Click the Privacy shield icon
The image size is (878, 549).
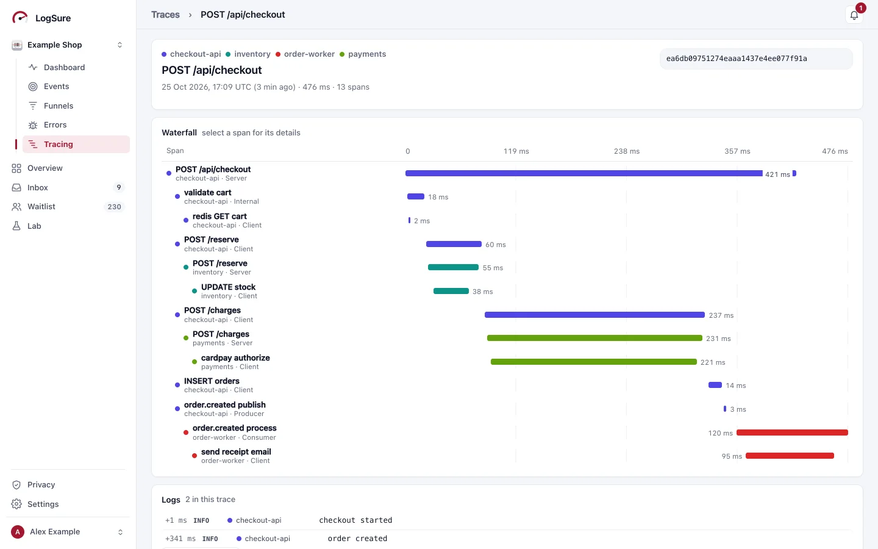(x=16, y=485)
